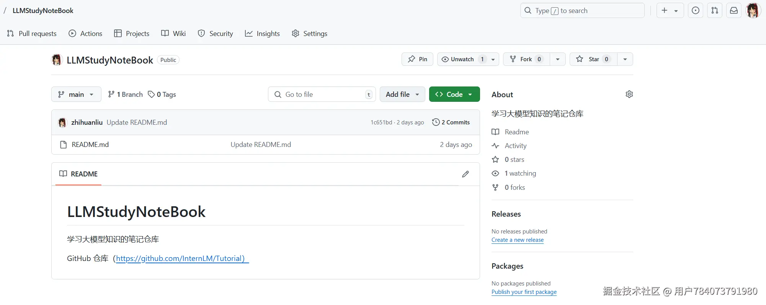Open user avatar menu in header
The width and height of the screenshot is (766, 305).
point(753,11)
